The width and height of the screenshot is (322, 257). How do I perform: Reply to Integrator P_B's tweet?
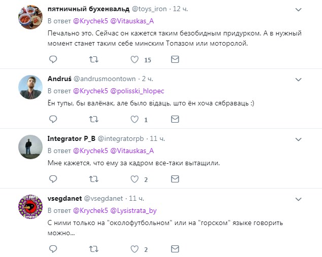pyautogui.click(x=53, y=179)
